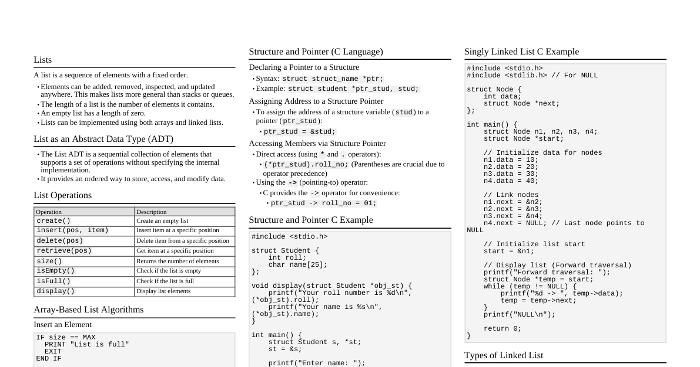Select the ptr_stud = &stud; code snippet
The width and height of the screenshot is (700, 367).
(299, 131)
